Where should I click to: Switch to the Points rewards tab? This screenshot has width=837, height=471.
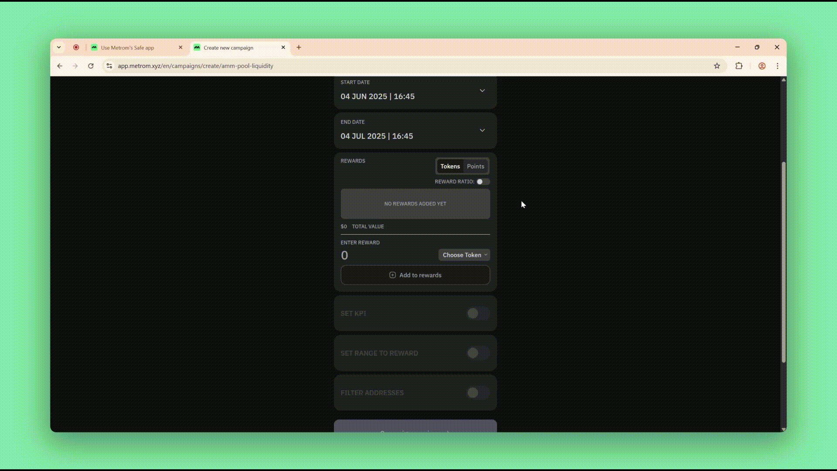(x=475, y=167)
